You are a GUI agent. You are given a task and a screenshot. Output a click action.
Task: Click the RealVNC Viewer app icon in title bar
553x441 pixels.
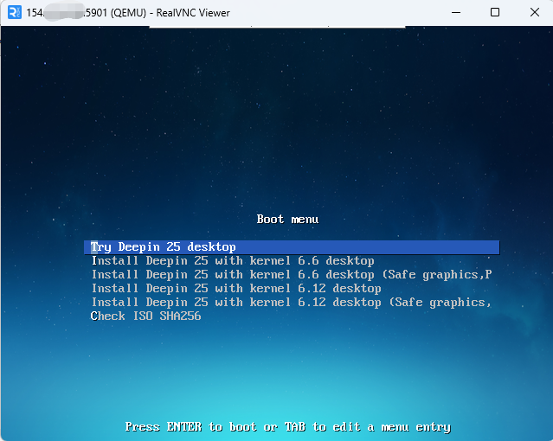pyautogui.click(x=15, y=13)
